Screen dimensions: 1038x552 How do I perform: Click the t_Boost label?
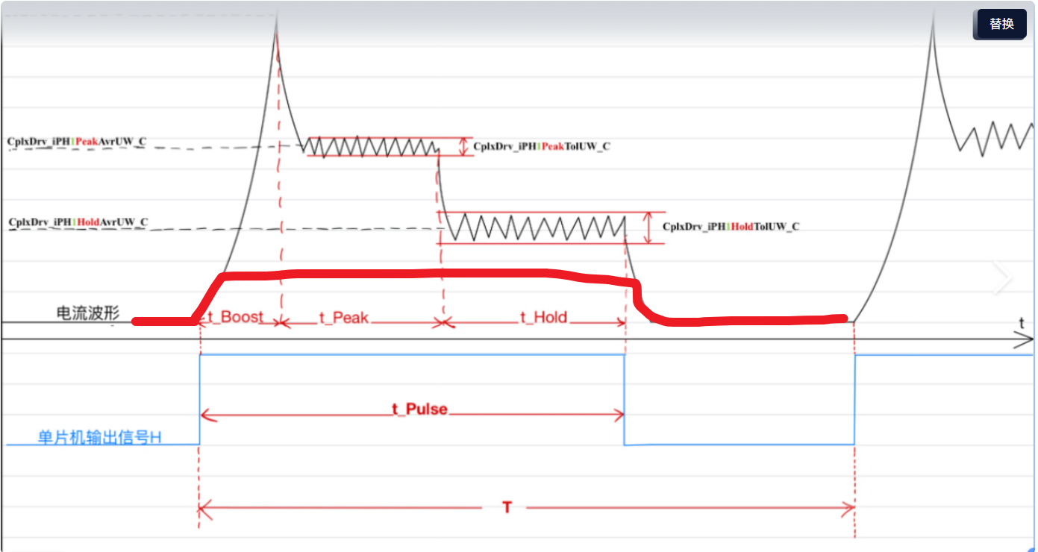[236, 317]
